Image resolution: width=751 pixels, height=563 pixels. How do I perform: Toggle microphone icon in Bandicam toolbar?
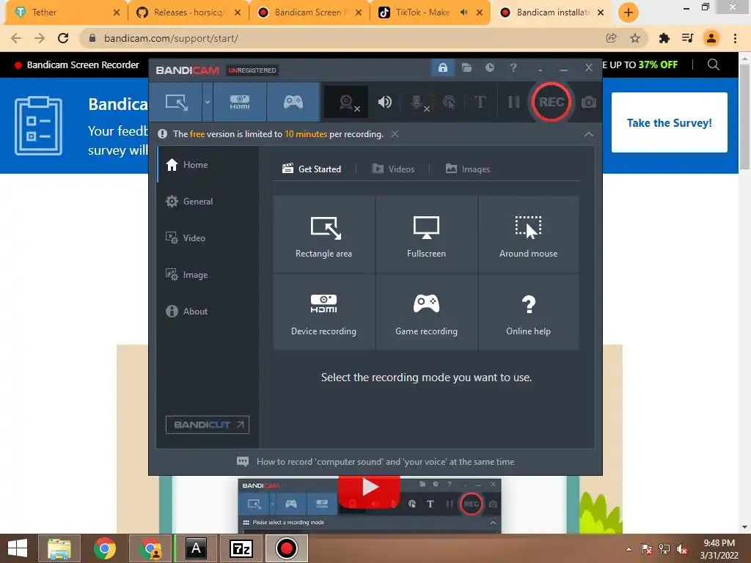418,102
